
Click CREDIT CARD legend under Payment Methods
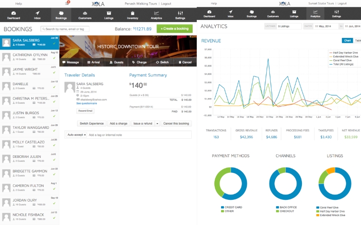[231, 207]
